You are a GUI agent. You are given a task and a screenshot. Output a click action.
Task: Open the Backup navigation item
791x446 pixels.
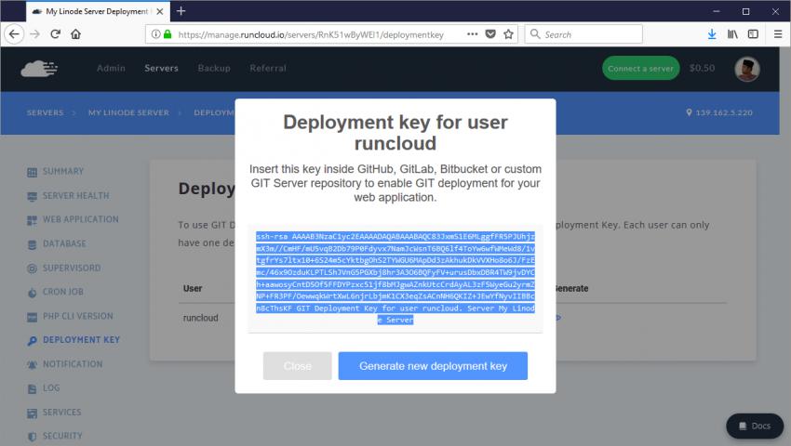pos(214,68)
